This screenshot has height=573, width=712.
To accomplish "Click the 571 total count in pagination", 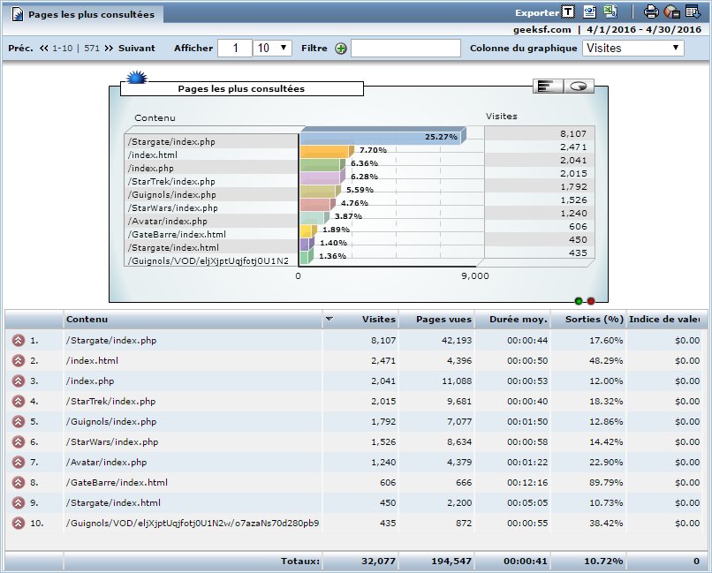I will (92, 48).
